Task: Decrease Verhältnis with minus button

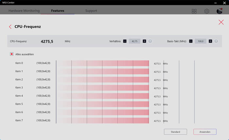Action: pyautogui.click(x=125, y=41)
